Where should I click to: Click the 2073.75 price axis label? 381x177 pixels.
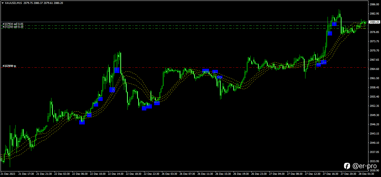click(374, 41)
